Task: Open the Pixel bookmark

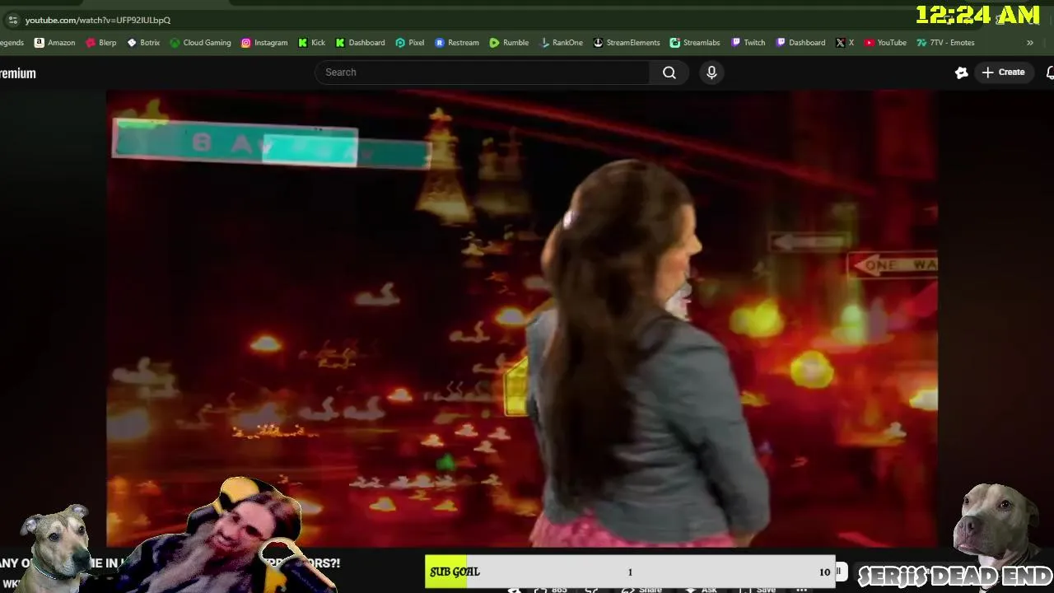Action: [x=410, y=43]
